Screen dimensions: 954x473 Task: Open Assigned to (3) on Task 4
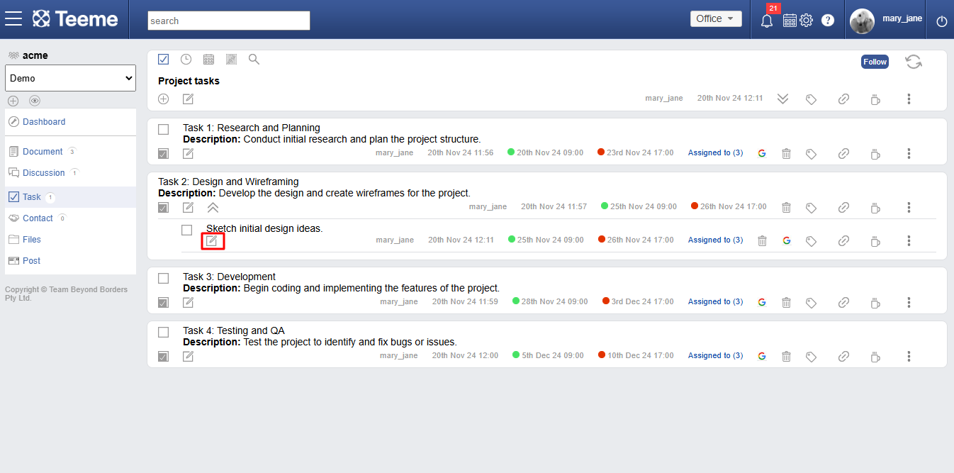point(715,356)
